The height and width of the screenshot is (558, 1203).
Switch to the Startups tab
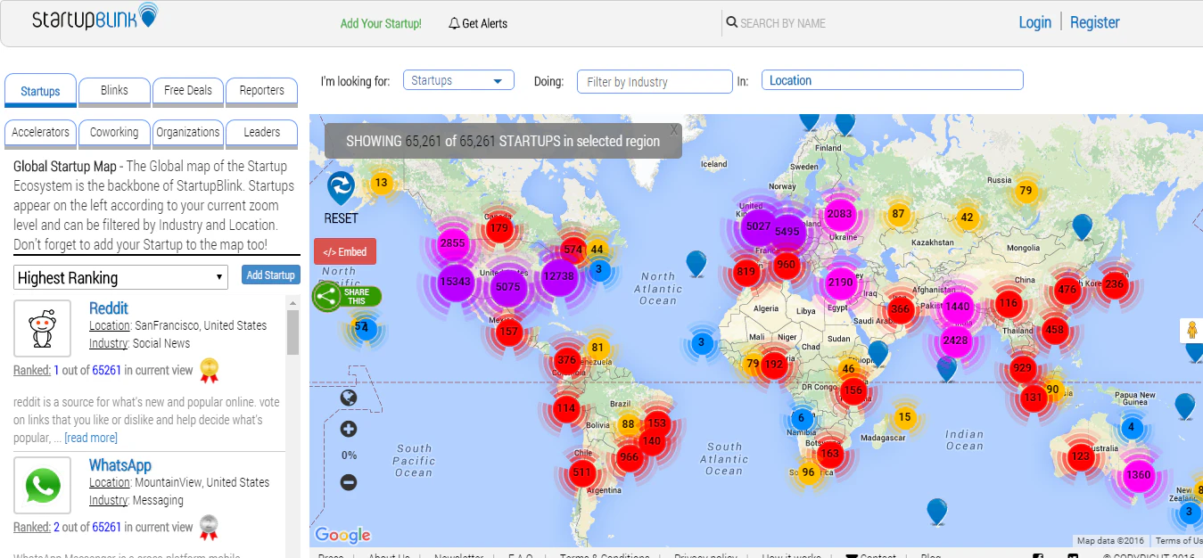40,91
